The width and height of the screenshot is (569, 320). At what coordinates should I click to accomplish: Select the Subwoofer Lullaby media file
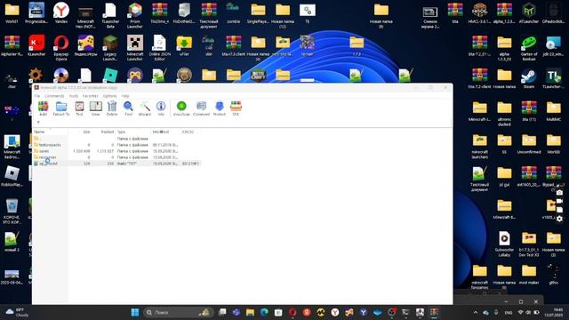(x=504, y=244)
